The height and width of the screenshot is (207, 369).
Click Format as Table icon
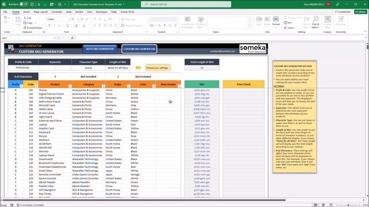pos(201,20)
